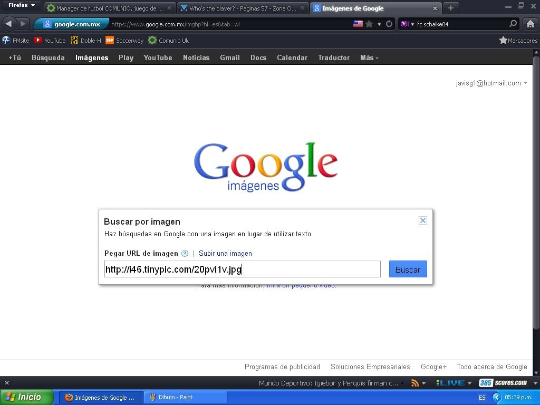Open Noticias from the Google bar

(x=196, y=58)
